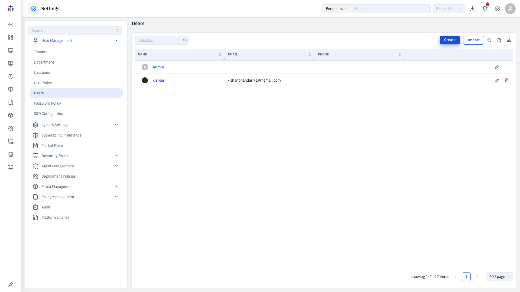Open Locations settings
The image size is (520, 292).
(42, 72)
